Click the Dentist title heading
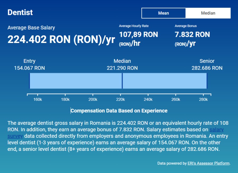Viewport: 238px width, 173px height. pyautogui.click(x=20, y=12)
